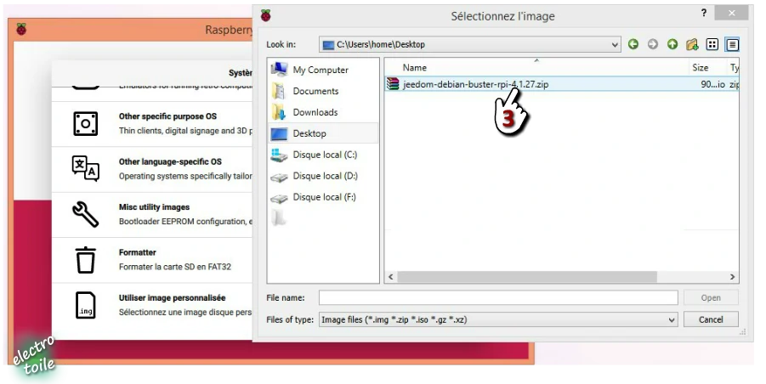
Task: Select Documents in the sidebar
Action: 323,91
